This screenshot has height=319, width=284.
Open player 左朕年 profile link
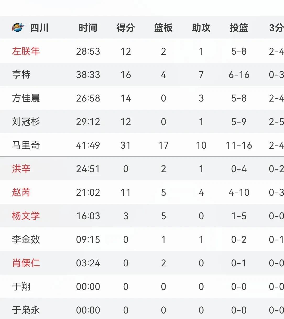click(x=26, y=51)
